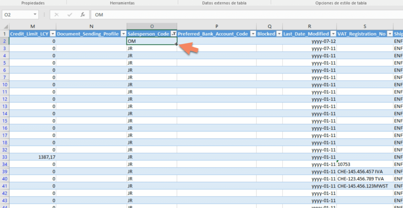Click the Cancel entry X icon
Viewport: 403px width, 208px height.
[57, 15]
